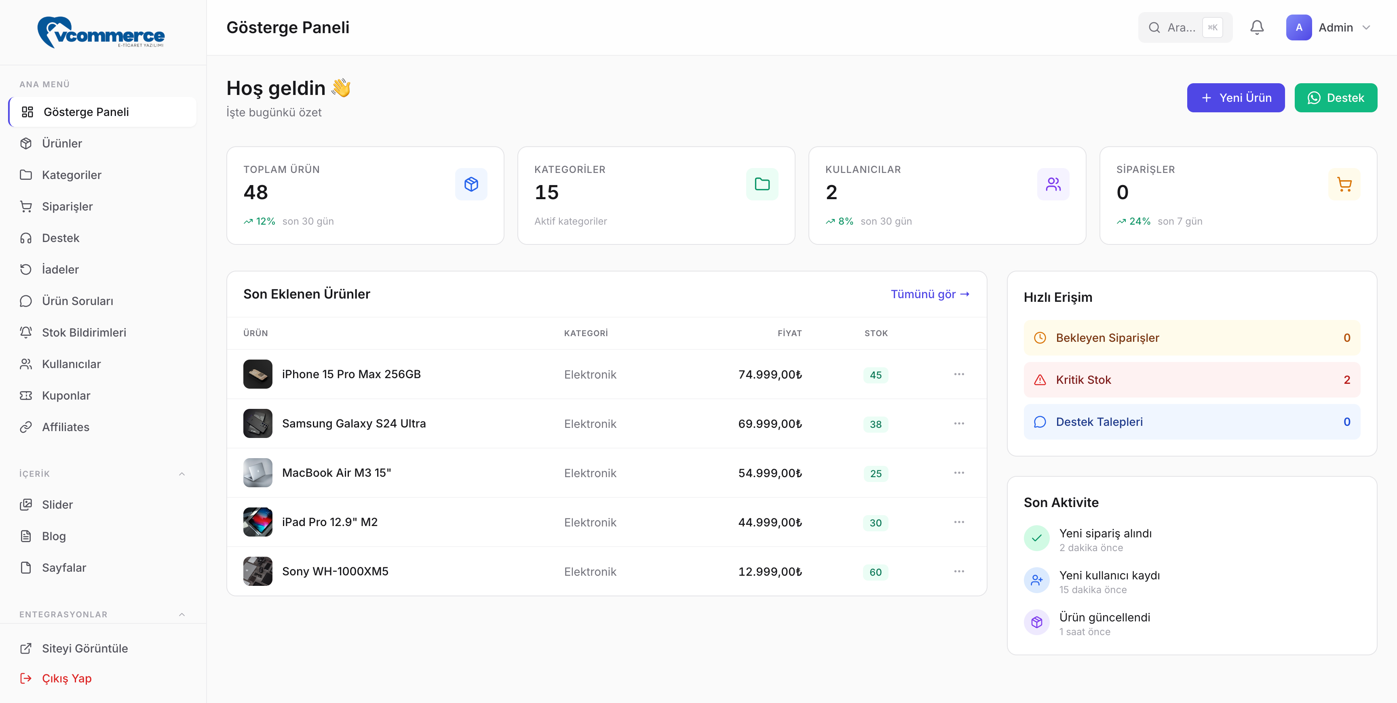
Task: Collapse the Entegrasyonlar sidebar section
Action: click(181, 614)
